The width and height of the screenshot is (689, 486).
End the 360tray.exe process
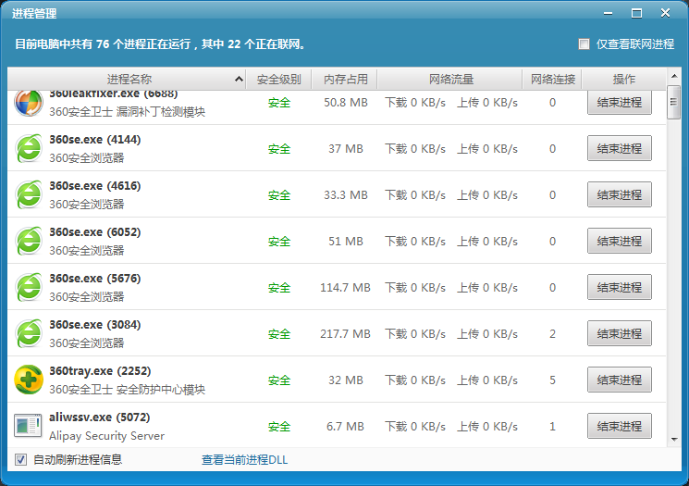[x=619, y=380]
